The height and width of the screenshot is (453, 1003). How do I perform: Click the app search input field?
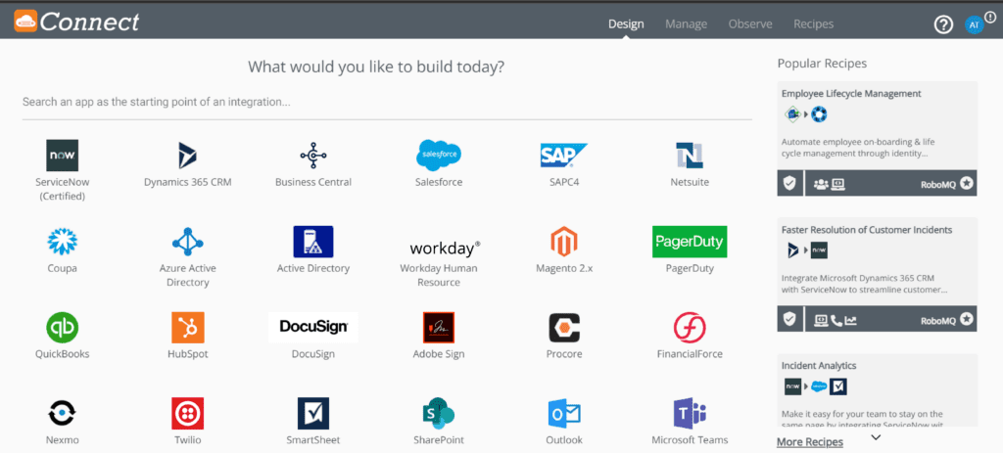[x=387, y=102]
